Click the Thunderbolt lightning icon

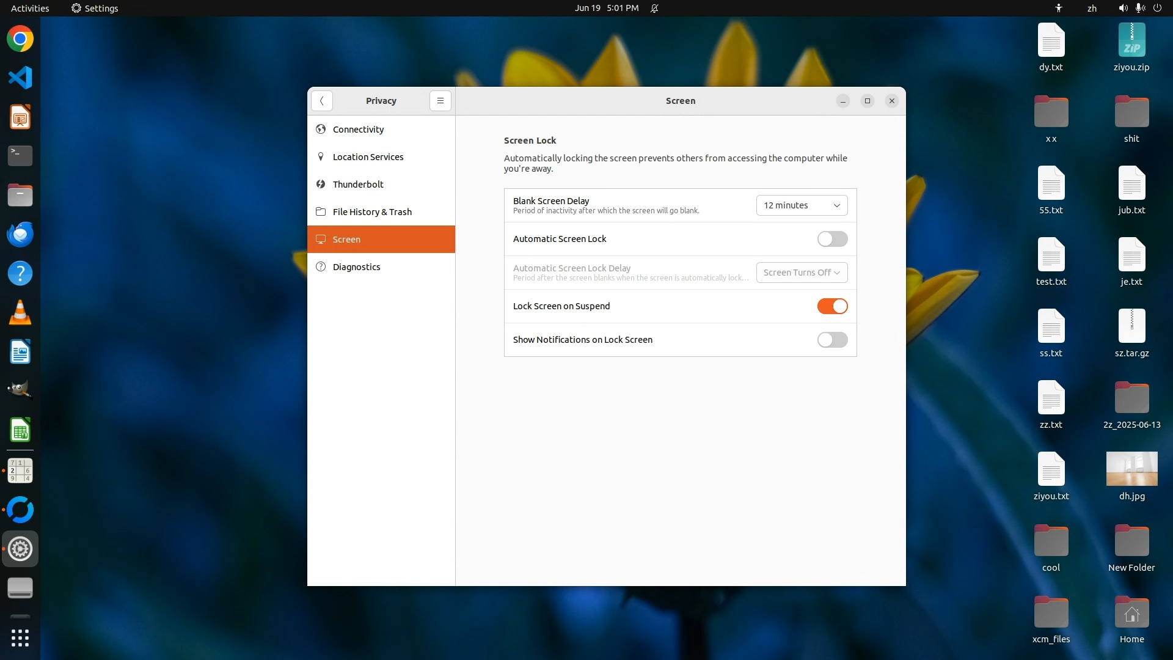321,184
